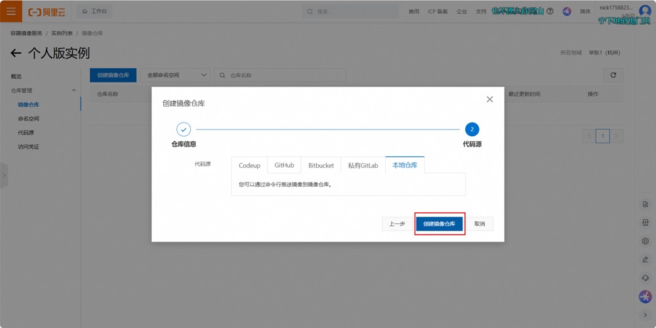Image resolution: width=656 pixels, height=328 pixels.
Task: Confirm with dialog's blue 创建镜像仓库 button
Action: coord(440,224)
